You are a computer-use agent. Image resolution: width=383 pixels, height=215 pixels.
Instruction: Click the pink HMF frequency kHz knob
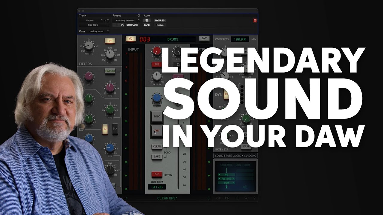click(x=110, y=88)
